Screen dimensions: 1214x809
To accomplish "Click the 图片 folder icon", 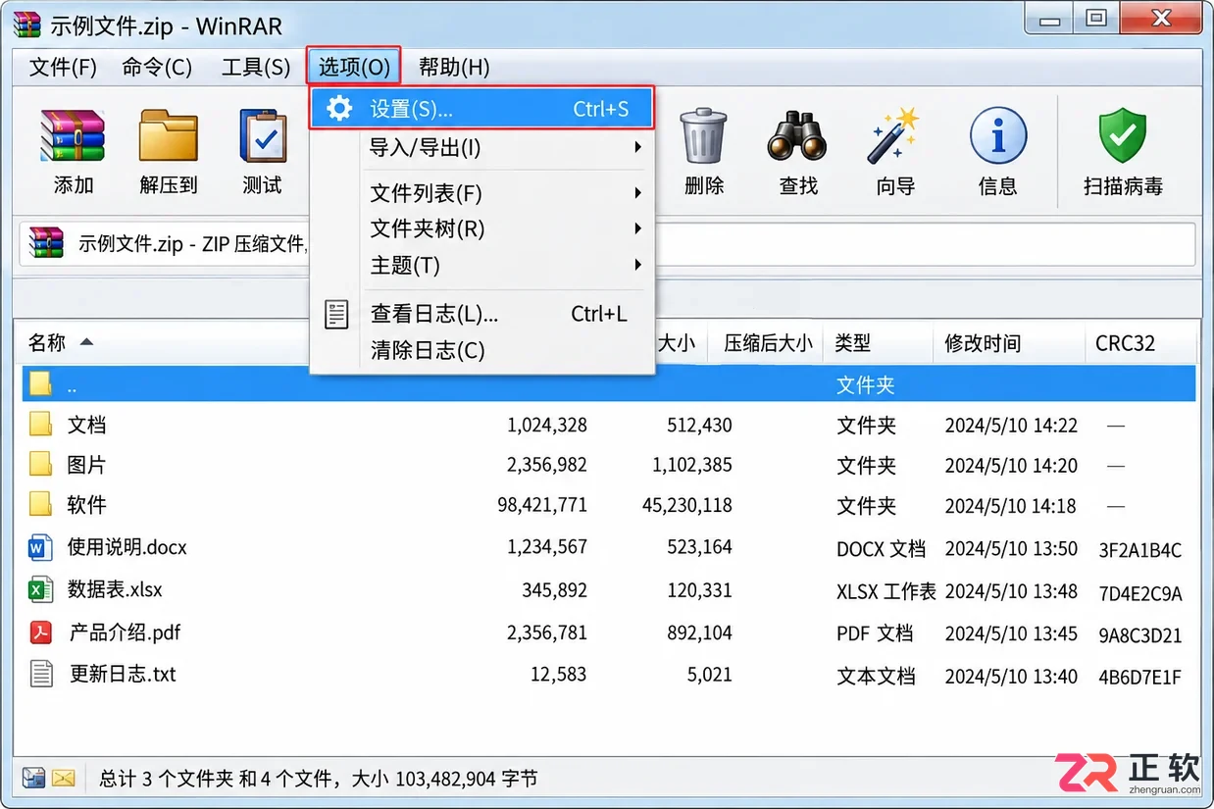I will tap(40, 465).
